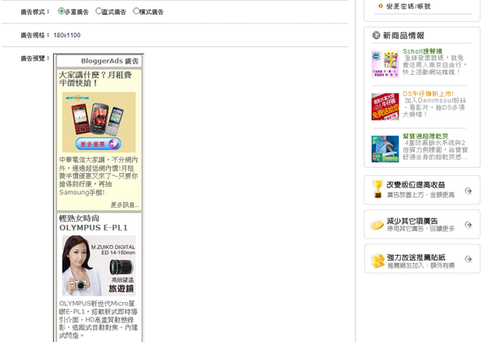Click the sticker icon in 強力放送推薦貼紙

point(377,261)
